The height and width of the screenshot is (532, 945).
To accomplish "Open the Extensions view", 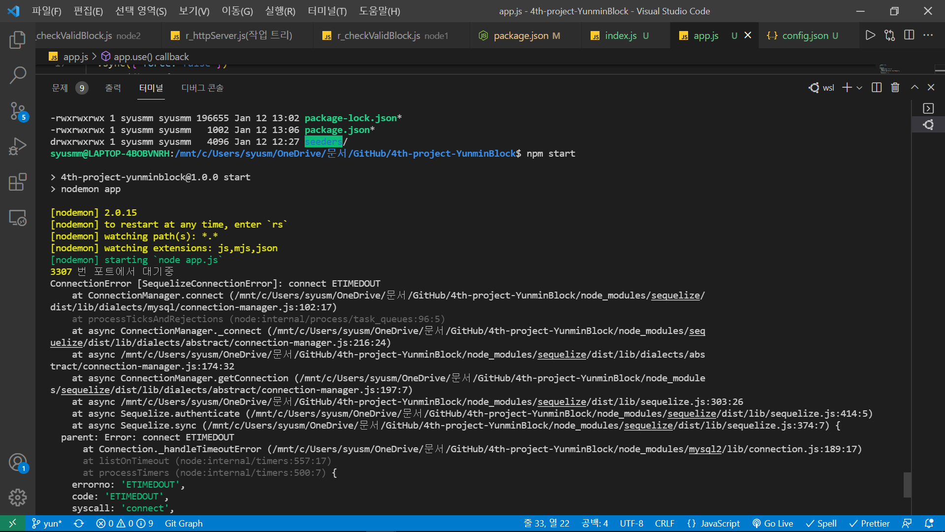I will point(18,182).
